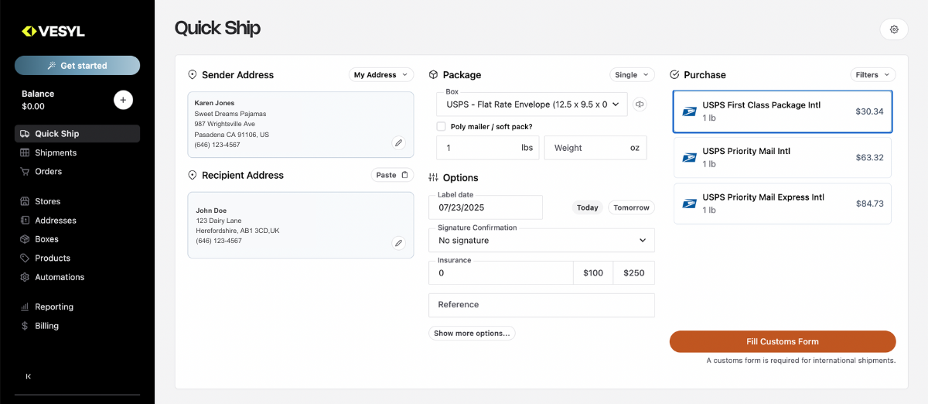This screenshot has height=404, width=928.
Task: Click USPS logo on Priority Mail Express Intl
Action: [689, 204]
